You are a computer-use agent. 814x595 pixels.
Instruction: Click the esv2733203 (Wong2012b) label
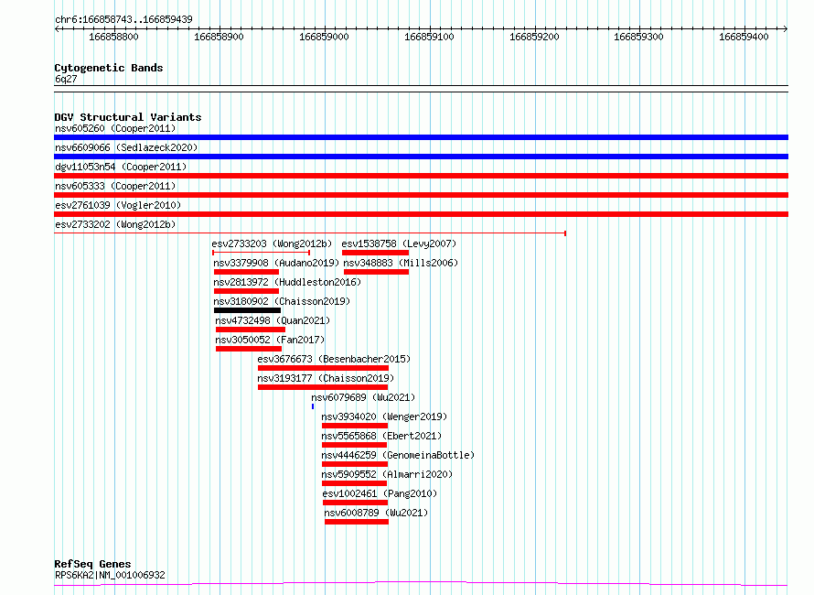click(x=272, y=243)
